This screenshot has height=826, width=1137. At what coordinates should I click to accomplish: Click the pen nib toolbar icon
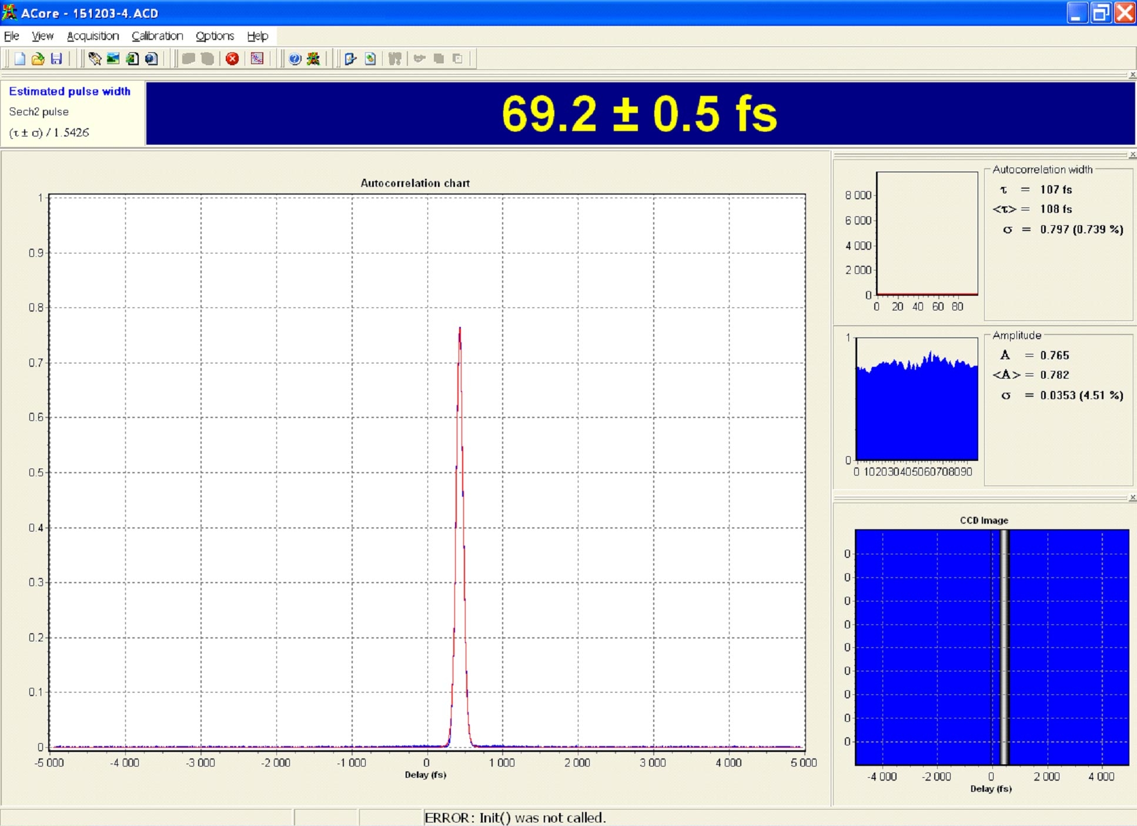click(94, 59)
